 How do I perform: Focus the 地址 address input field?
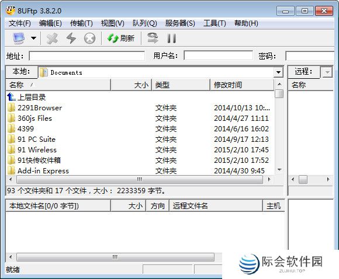(x=87, y=56)
